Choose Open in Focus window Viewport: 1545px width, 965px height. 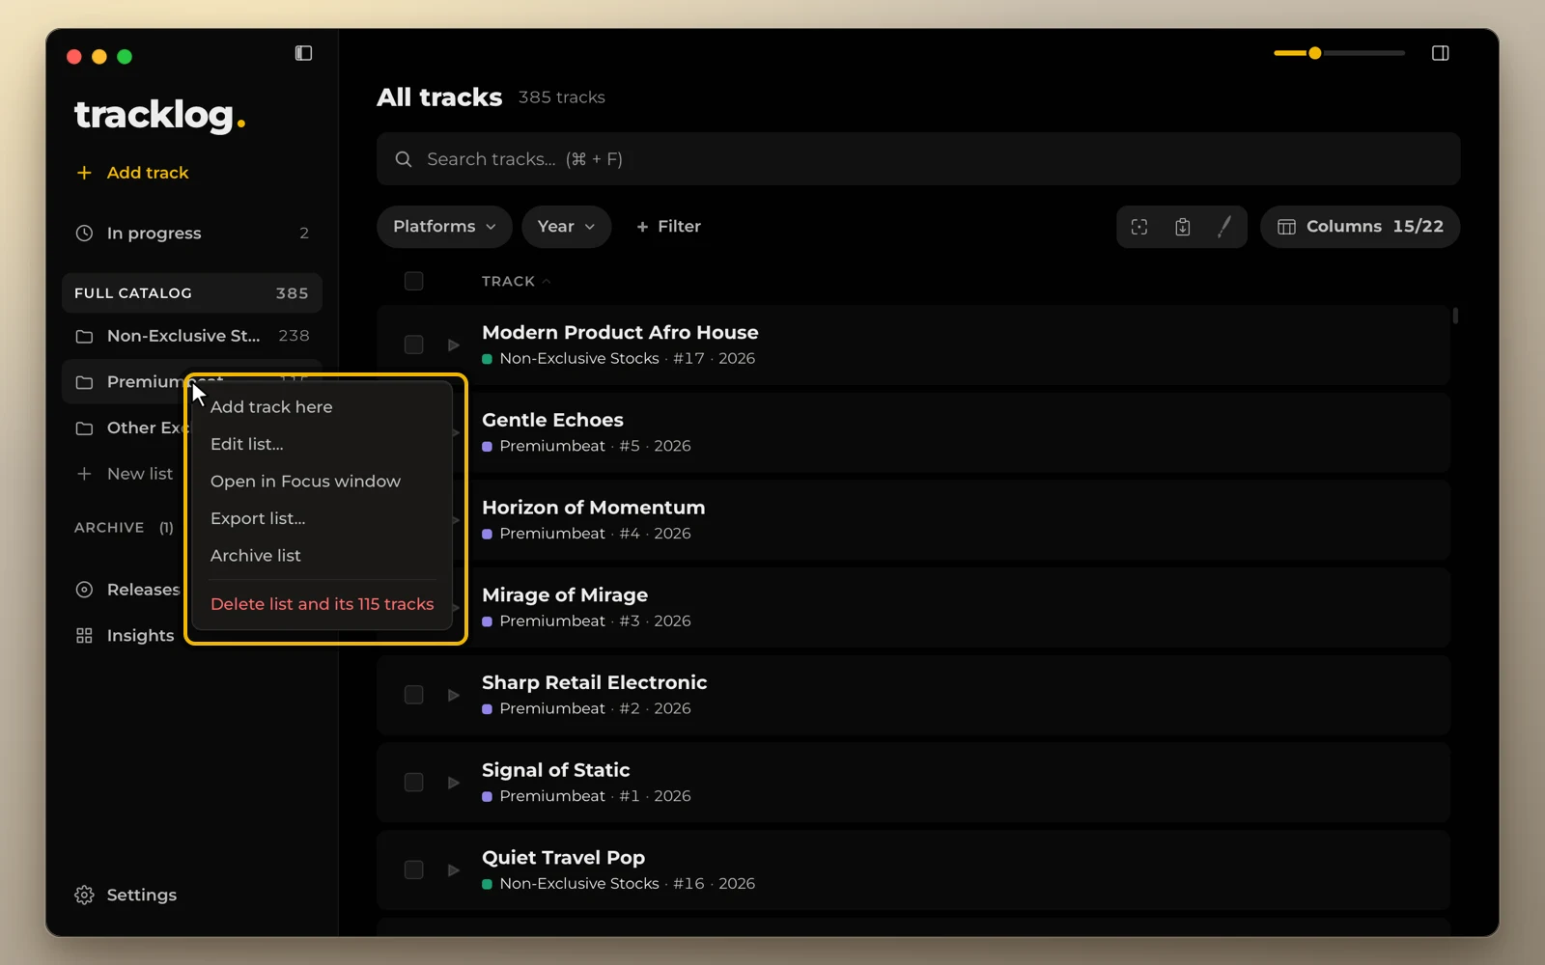pyautogui.click(x=323, y=482)
